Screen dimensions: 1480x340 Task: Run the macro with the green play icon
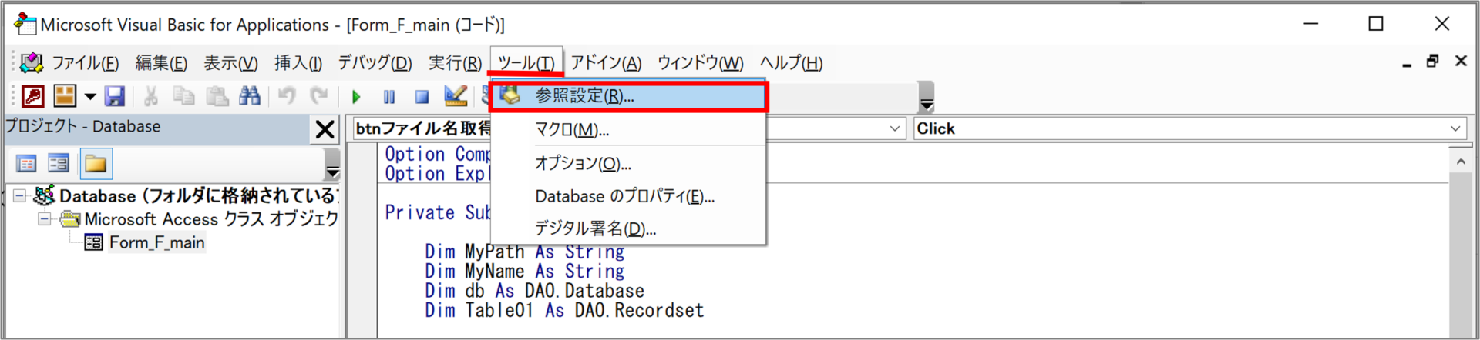356,97
